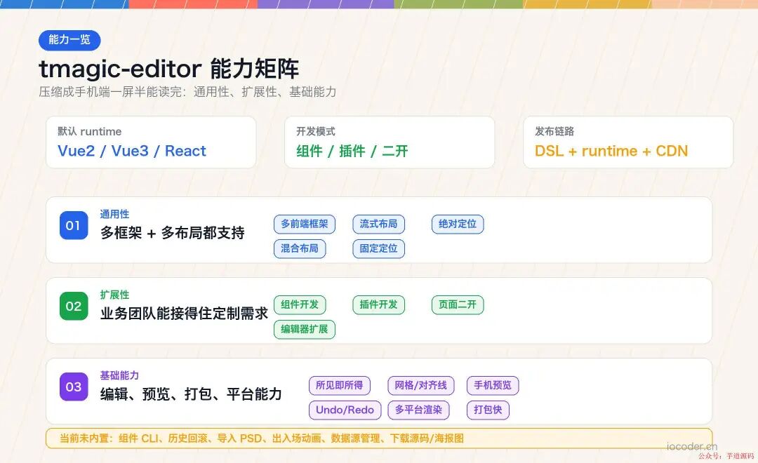Select the 多前端框架 tag
The image size is (758, 463).
305,224
